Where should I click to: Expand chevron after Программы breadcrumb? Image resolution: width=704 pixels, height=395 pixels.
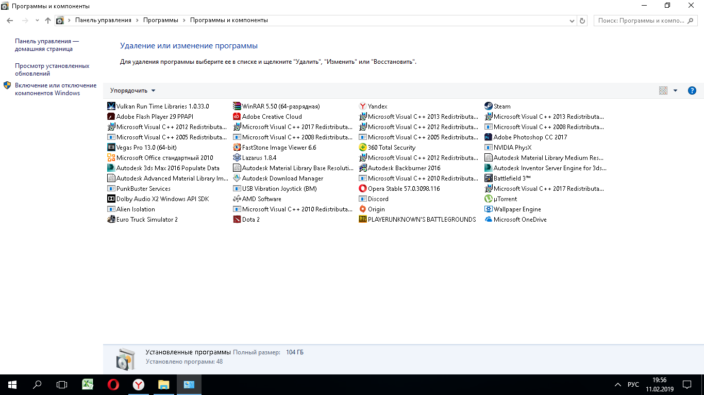click(184, 21)
